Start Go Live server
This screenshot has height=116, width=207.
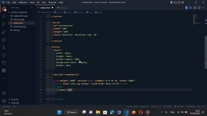179,107
